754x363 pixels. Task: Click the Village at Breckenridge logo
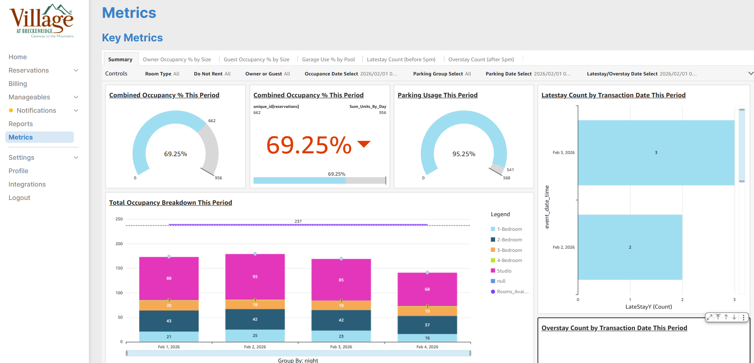point(42,21)
